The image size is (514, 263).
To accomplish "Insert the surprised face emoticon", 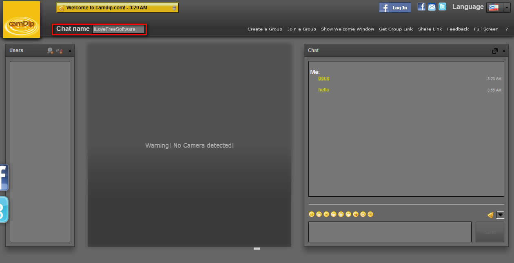I will point(363,214).
